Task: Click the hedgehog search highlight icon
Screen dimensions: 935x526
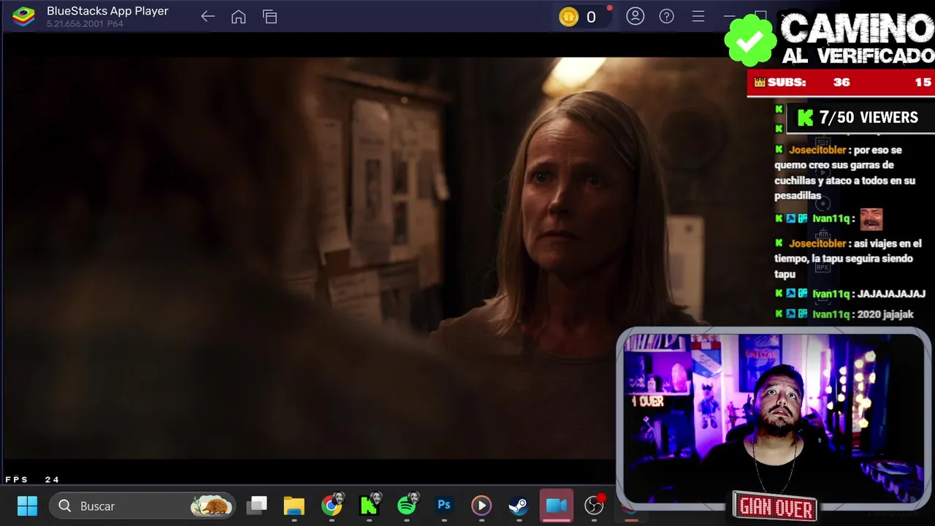Action: (212, 505)
